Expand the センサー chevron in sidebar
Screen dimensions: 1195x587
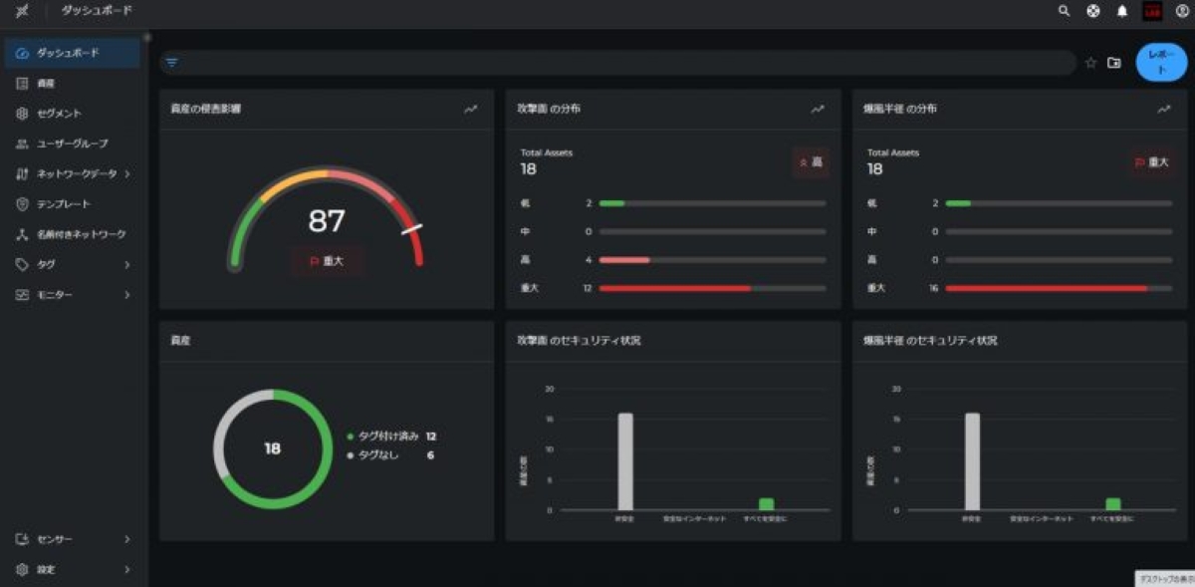[x=127, y=539]
